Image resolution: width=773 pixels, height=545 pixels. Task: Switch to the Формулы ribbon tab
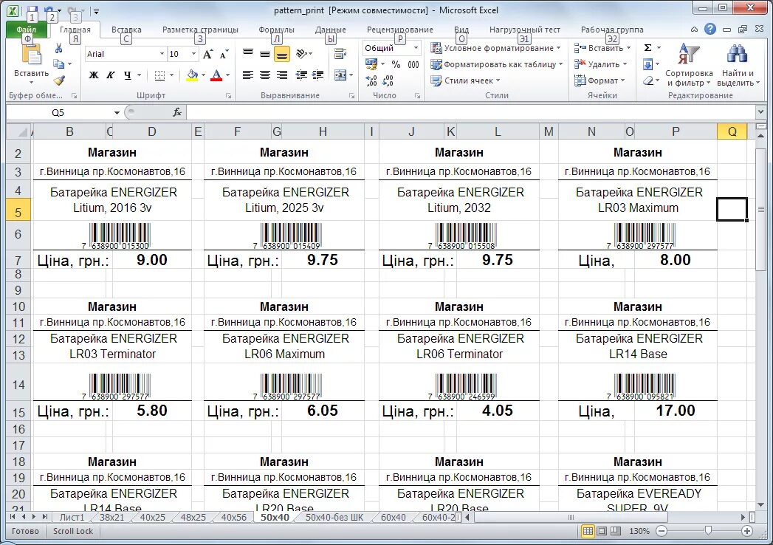277,30
